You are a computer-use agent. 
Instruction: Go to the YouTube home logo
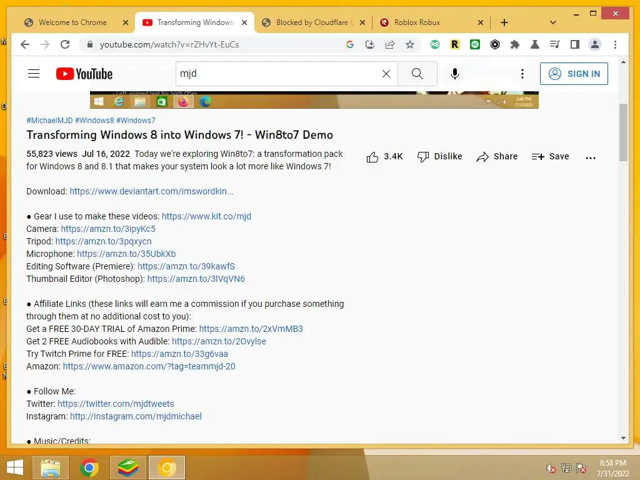84,74
